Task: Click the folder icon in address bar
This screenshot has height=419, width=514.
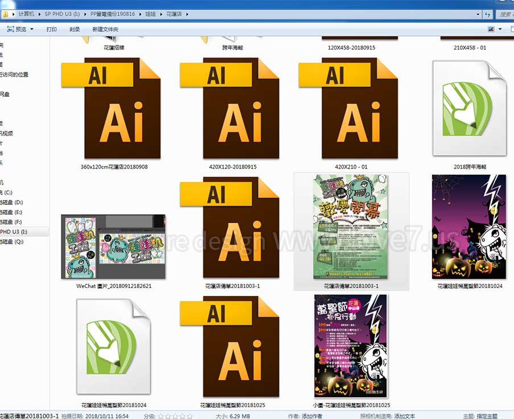Action: (x=6, y=14)
